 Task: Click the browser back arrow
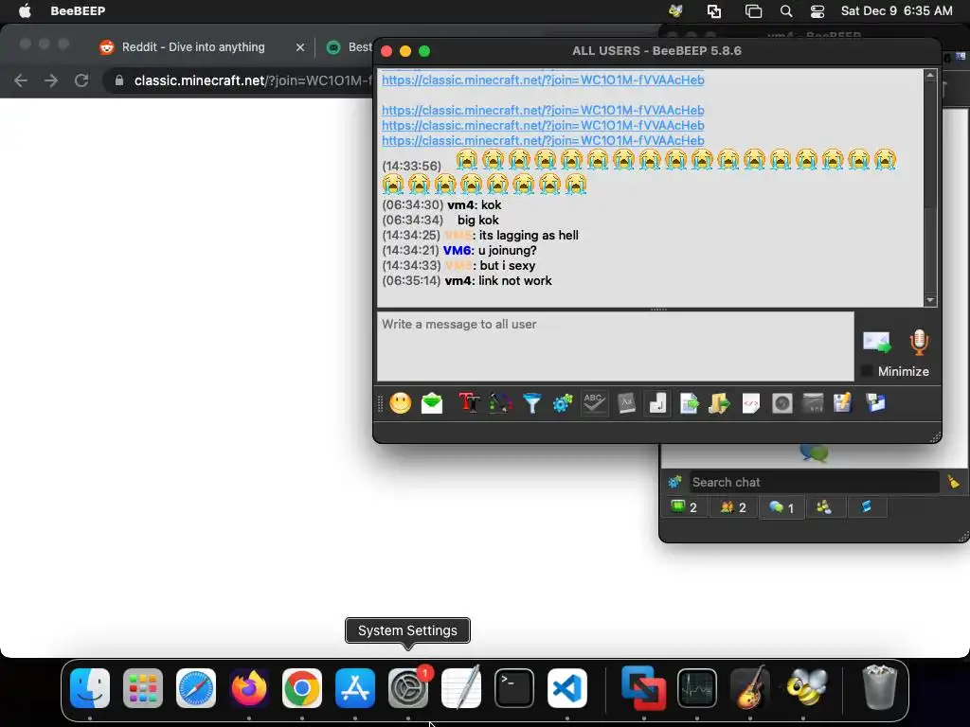tap(21, 80)
